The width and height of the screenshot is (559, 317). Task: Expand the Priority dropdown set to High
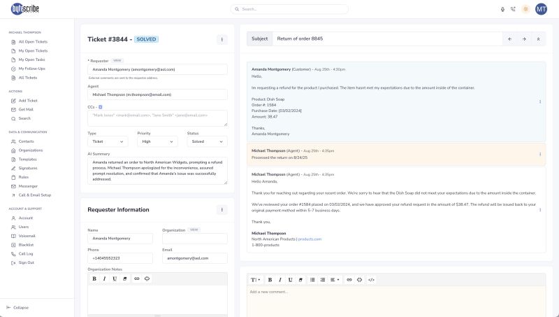(157, 141)
